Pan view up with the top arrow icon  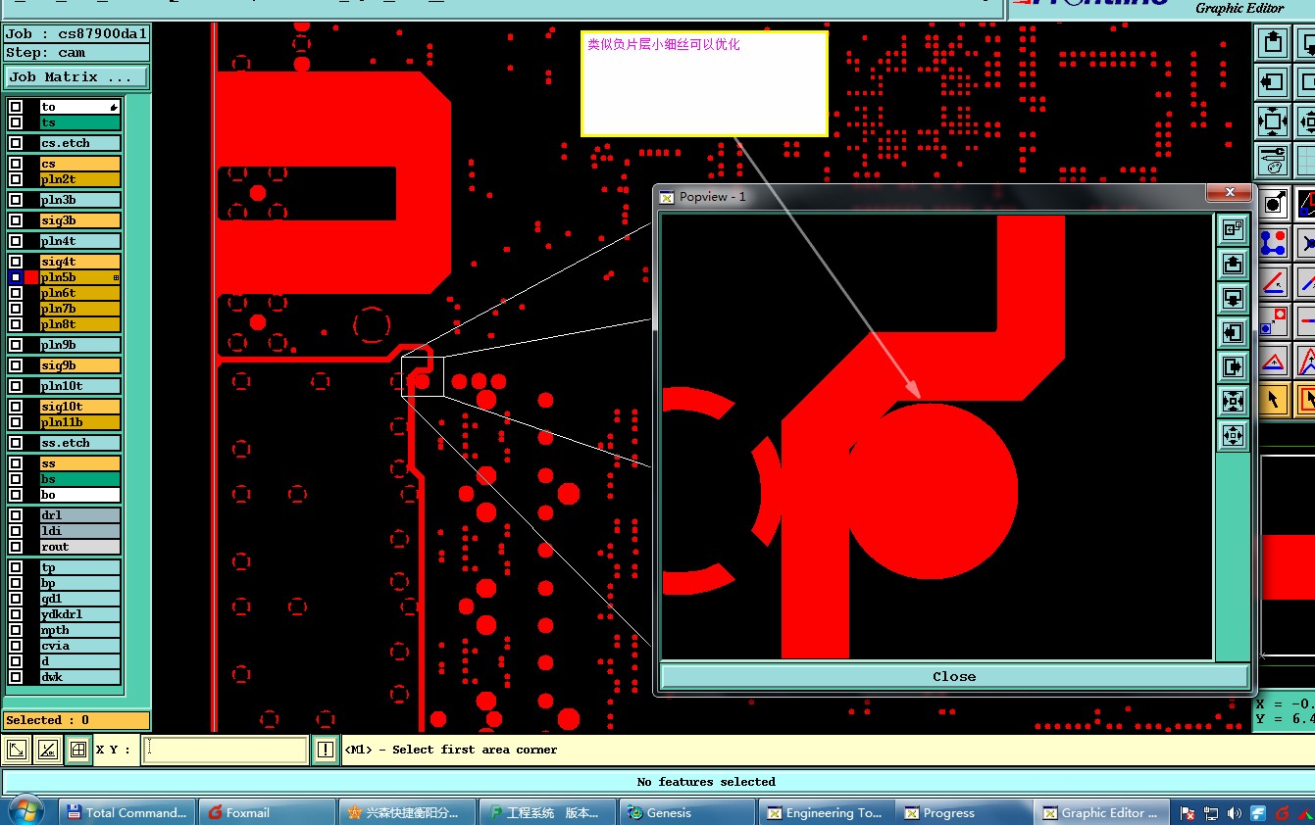pyautogui.click(x=1272, y=42)
